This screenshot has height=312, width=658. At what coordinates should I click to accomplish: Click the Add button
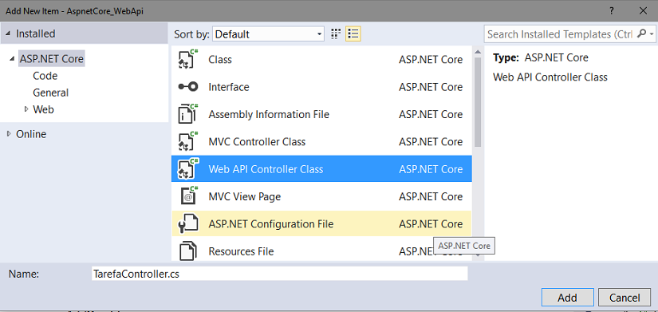click(567, 298)
